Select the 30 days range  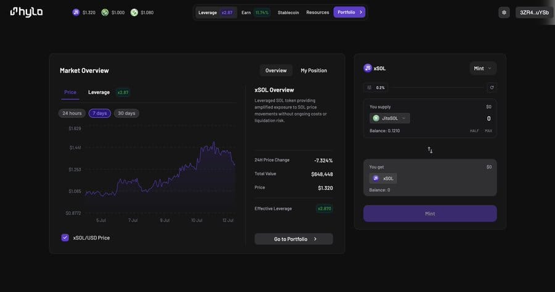click(x=126, y=114)
